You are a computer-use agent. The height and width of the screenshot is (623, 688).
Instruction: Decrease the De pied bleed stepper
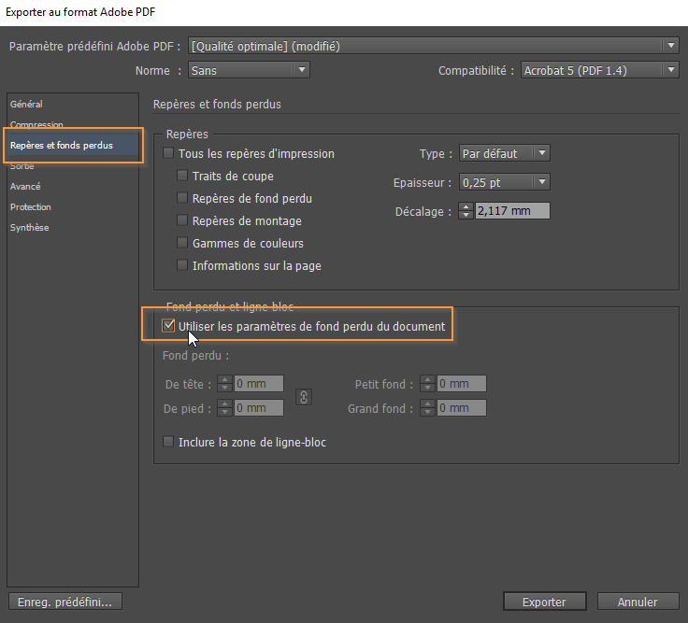(x=224, y=412)
